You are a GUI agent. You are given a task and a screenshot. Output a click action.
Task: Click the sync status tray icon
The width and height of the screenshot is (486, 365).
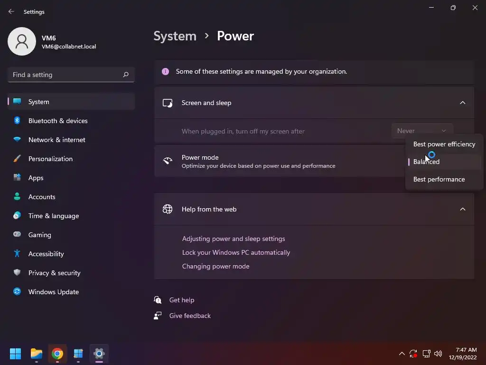[x=413, y=354]
